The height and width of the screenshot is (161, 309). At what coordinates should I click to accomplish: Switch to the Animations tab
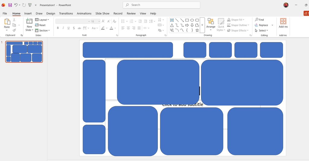[x=84, y=13]
